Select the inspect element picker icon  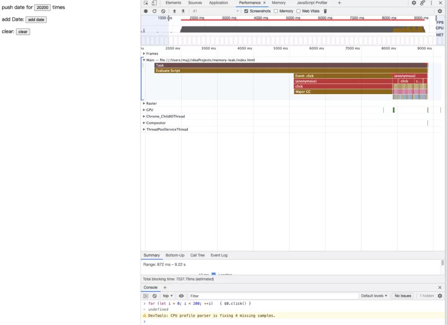[x=146, y=3]
